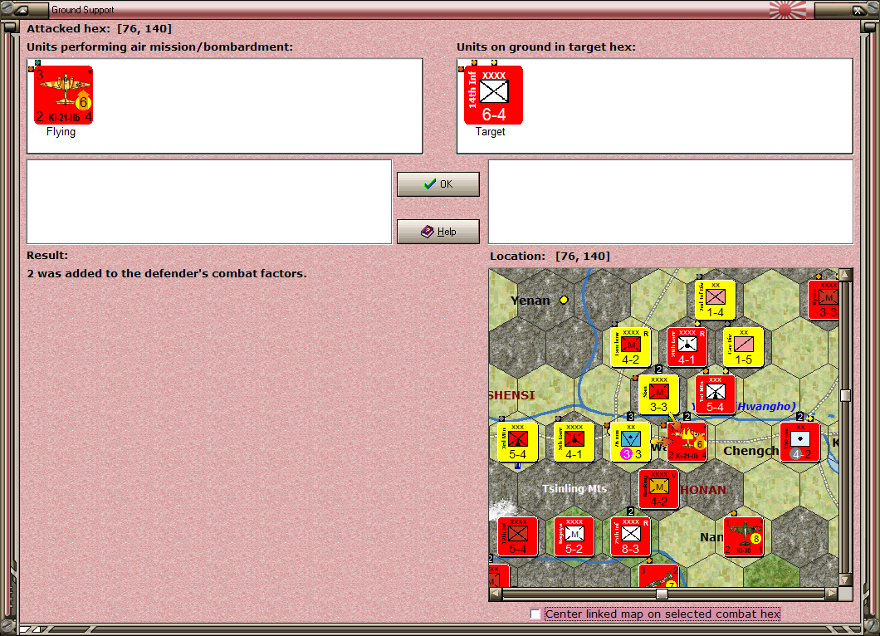The image size is (880, 636).
Task: Click the green checkmark on the OK button
Action: [430, 184]
